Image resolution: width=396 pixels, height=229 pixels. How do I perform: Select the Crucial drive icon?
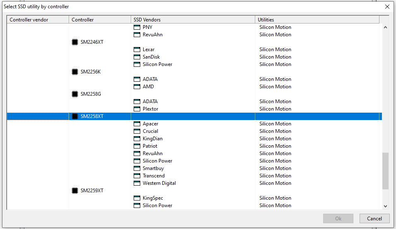coord(137,131)
